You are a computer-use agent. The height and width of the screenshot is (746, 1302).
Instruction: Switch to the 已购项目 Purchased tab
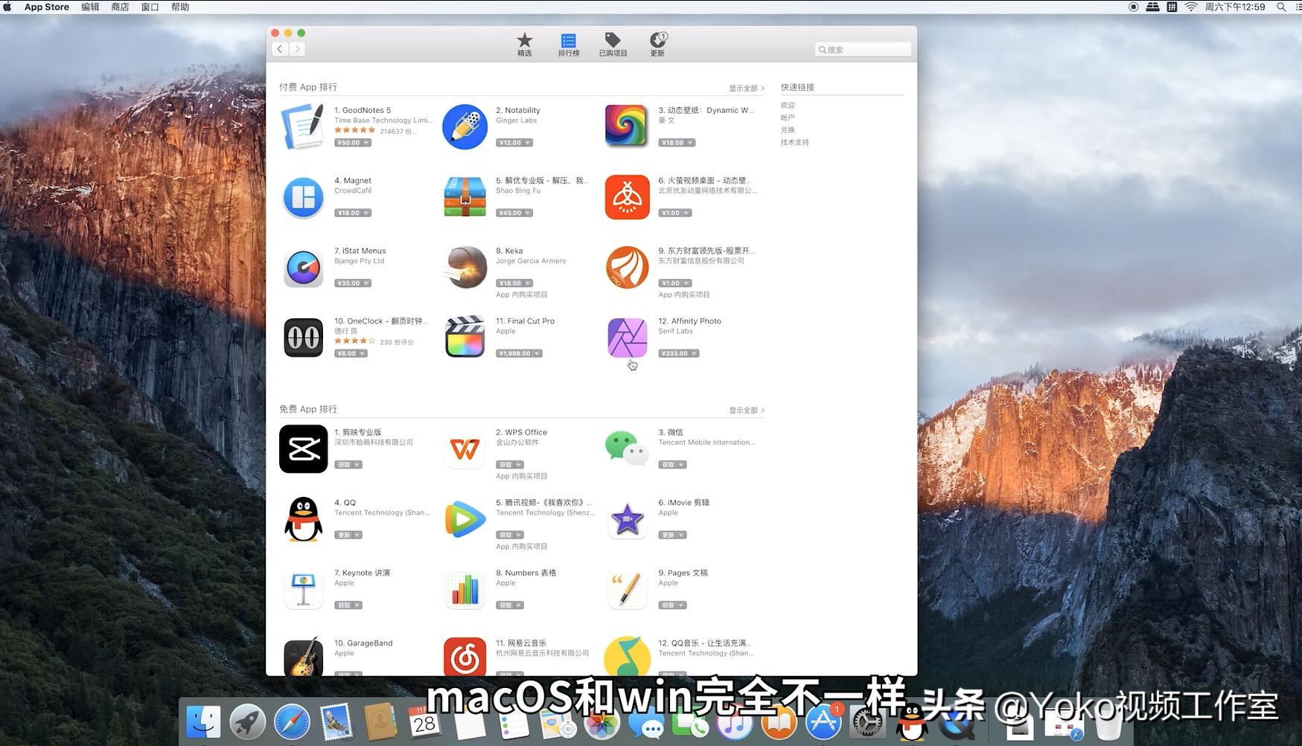coord(613,45)
